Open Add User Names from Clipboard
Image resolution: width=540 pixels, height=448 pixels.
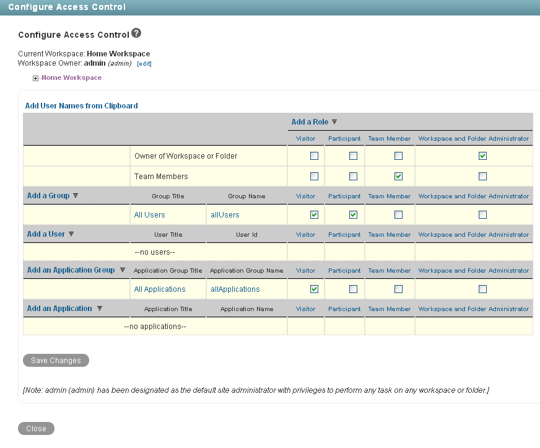(81, 105)
